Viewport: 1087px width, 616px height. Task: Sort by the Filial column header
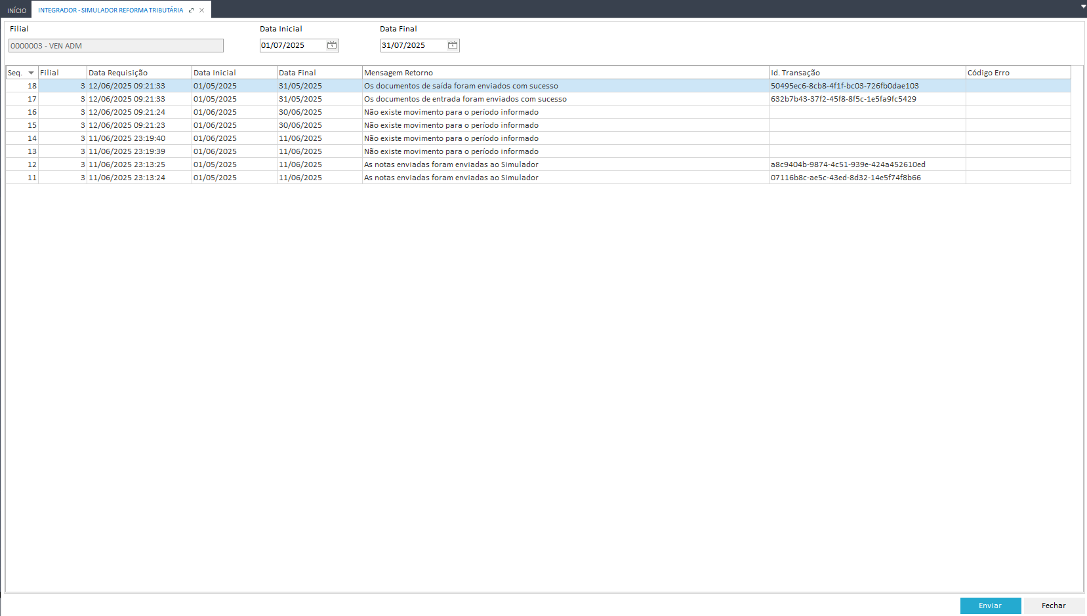click(62, 73)
